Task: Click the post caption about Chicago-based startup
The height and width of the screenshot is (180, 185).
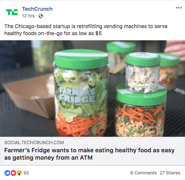Action: pyautogui.click(x=86, y=30)
